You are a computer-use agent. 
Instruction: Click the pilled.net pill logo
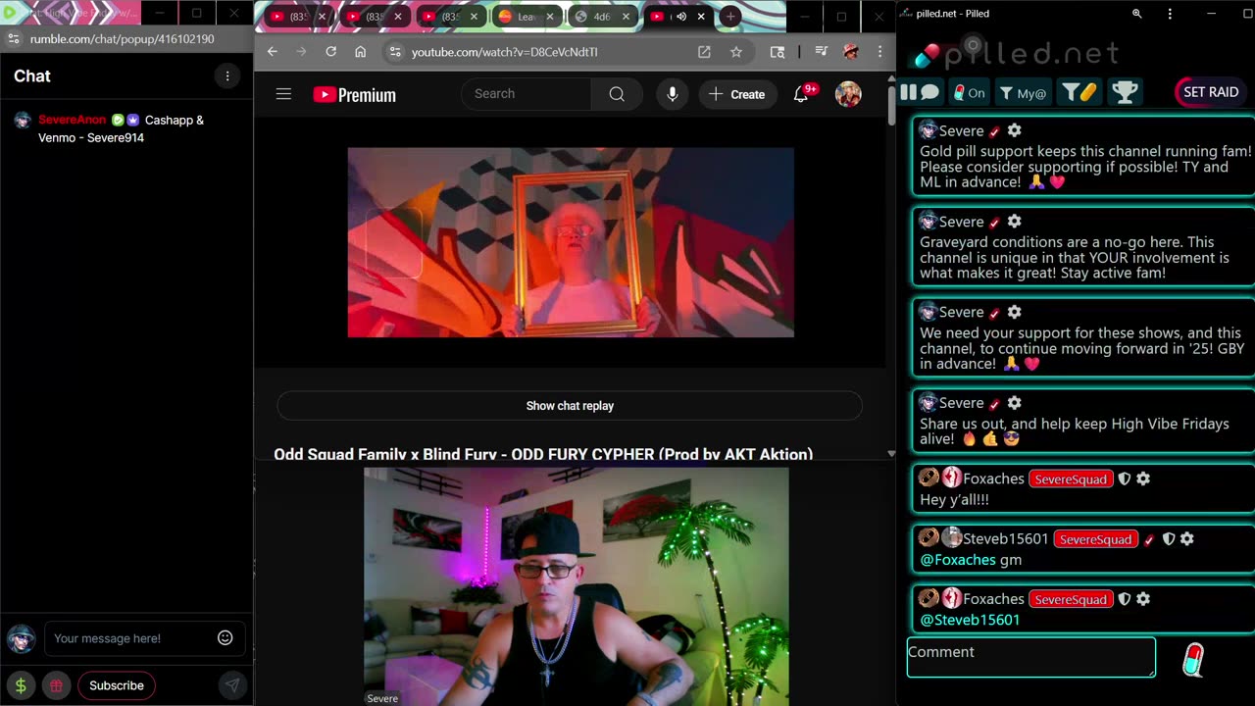pos(927,55)
